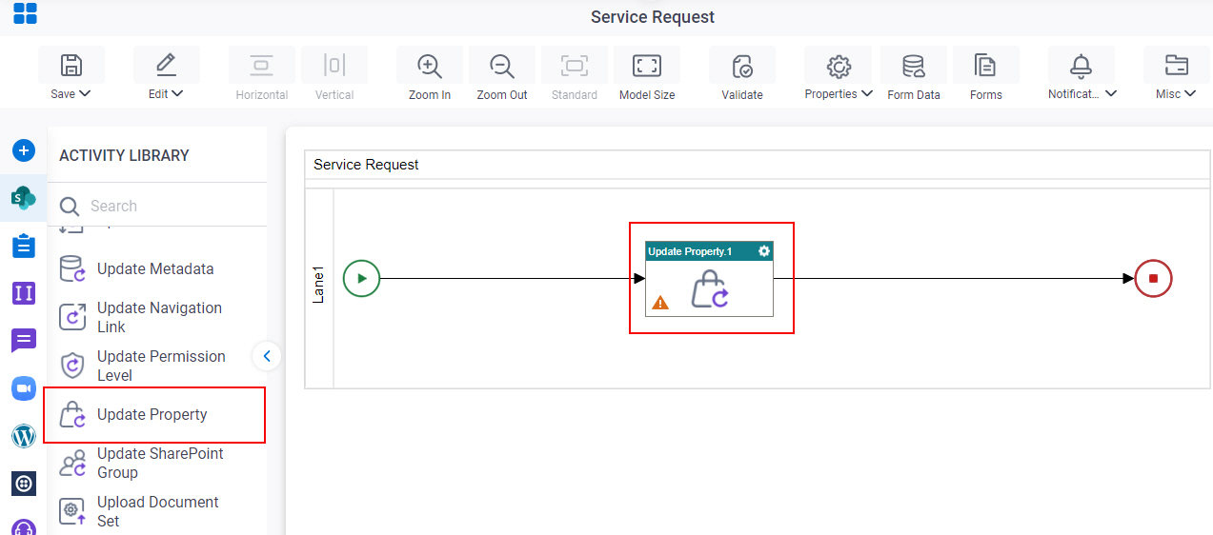The width and height of the screenshot is (1213, 535).
Task: Click the search magnifier icon
Action: (x=70, y=207)
